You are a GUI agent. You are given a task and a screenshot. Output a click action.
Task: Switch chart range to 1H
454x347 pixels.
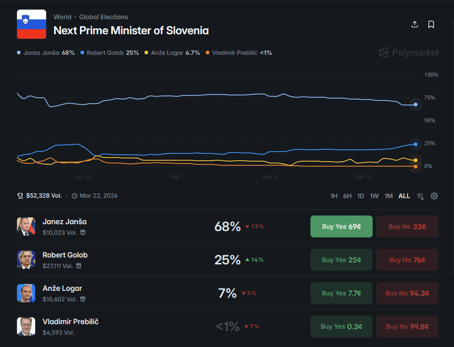(x=334, y=196)
